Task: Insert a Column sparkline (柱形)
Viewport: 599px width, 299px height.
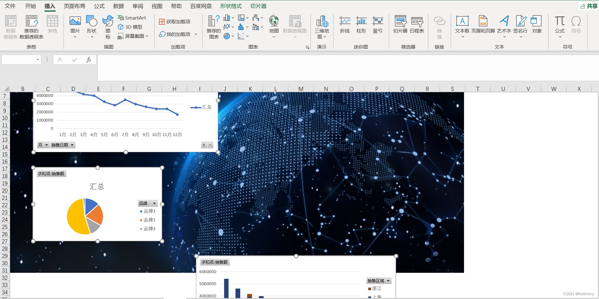Action: [x=361, y=25]
